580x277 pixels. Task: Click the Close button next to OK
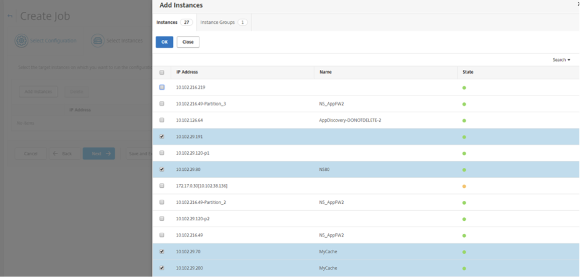pyautogui.click(x=188, y=42)
